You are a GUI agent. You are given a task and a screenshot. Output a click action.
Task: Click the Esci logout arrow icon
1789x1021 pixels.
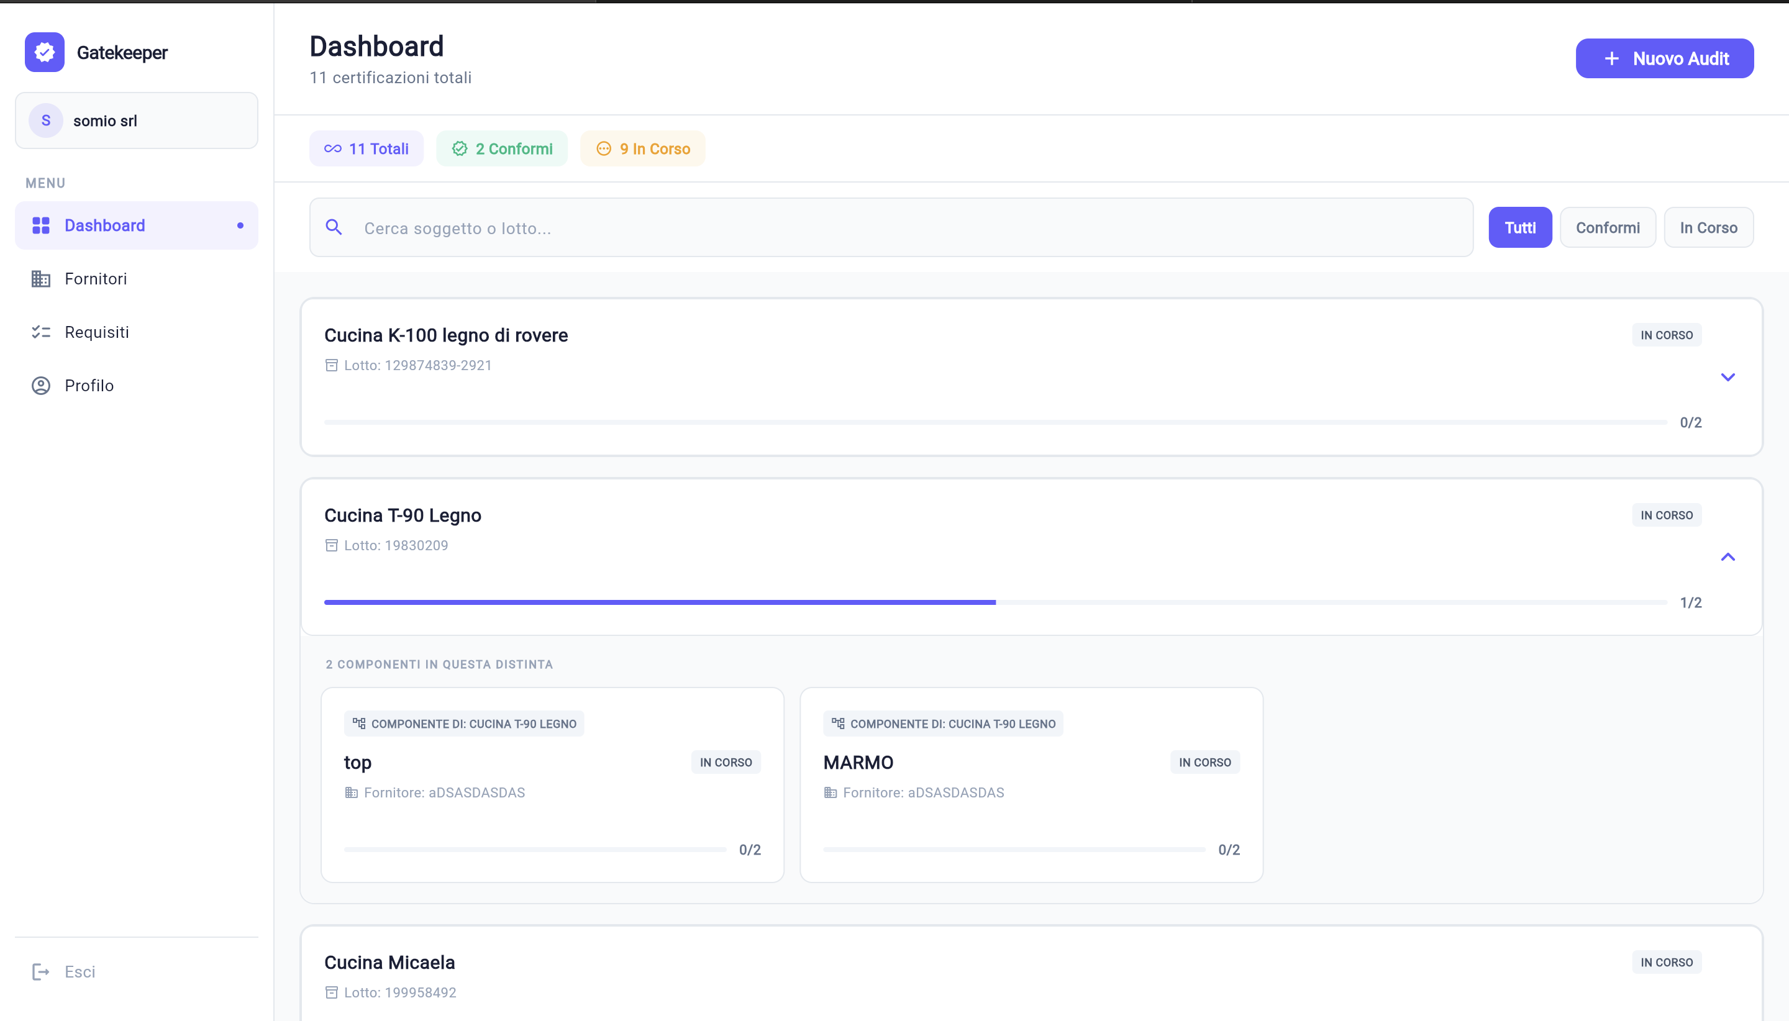coord(40,971)
